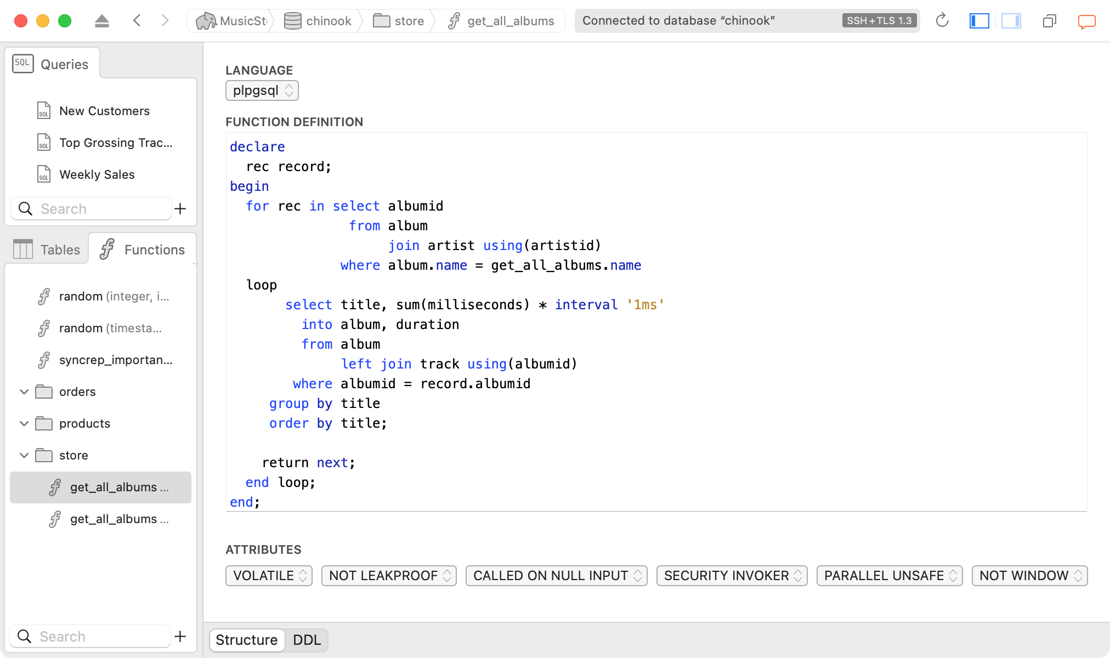Click the refresh/reload connection icon
This screenshot has height=658, width=1110.
942,20
